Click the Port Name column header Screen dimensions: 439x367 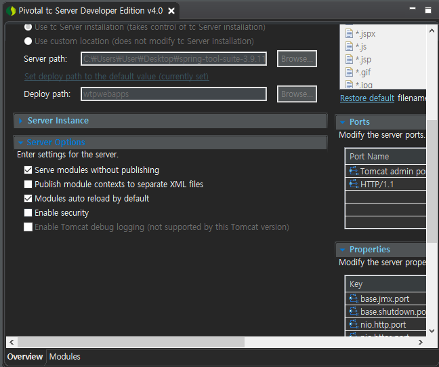(x=385, y=157)
